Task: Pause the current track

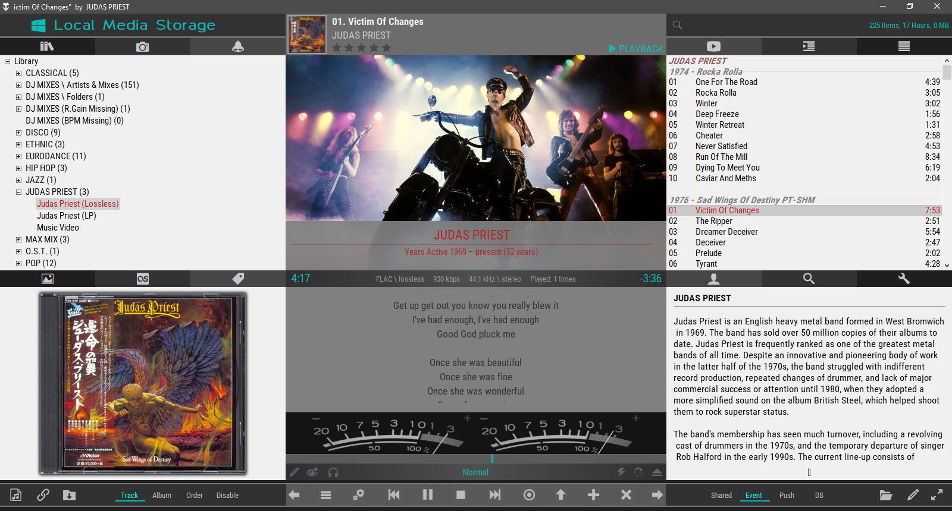Action: (x=427, y=494)
